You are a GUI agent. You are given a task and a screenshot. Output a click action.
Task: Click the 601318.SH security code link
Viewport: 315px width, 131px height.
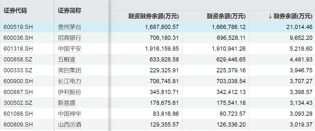18,49
